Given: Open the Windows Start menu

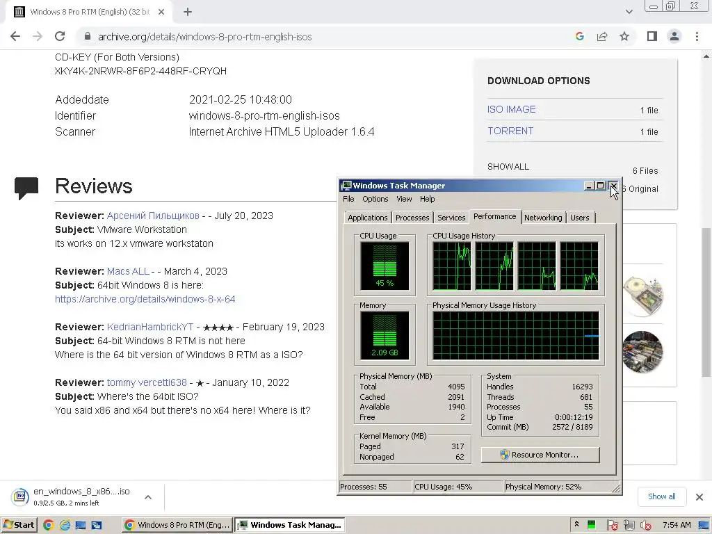Looking at the screenshot, I should click(19, 525).
